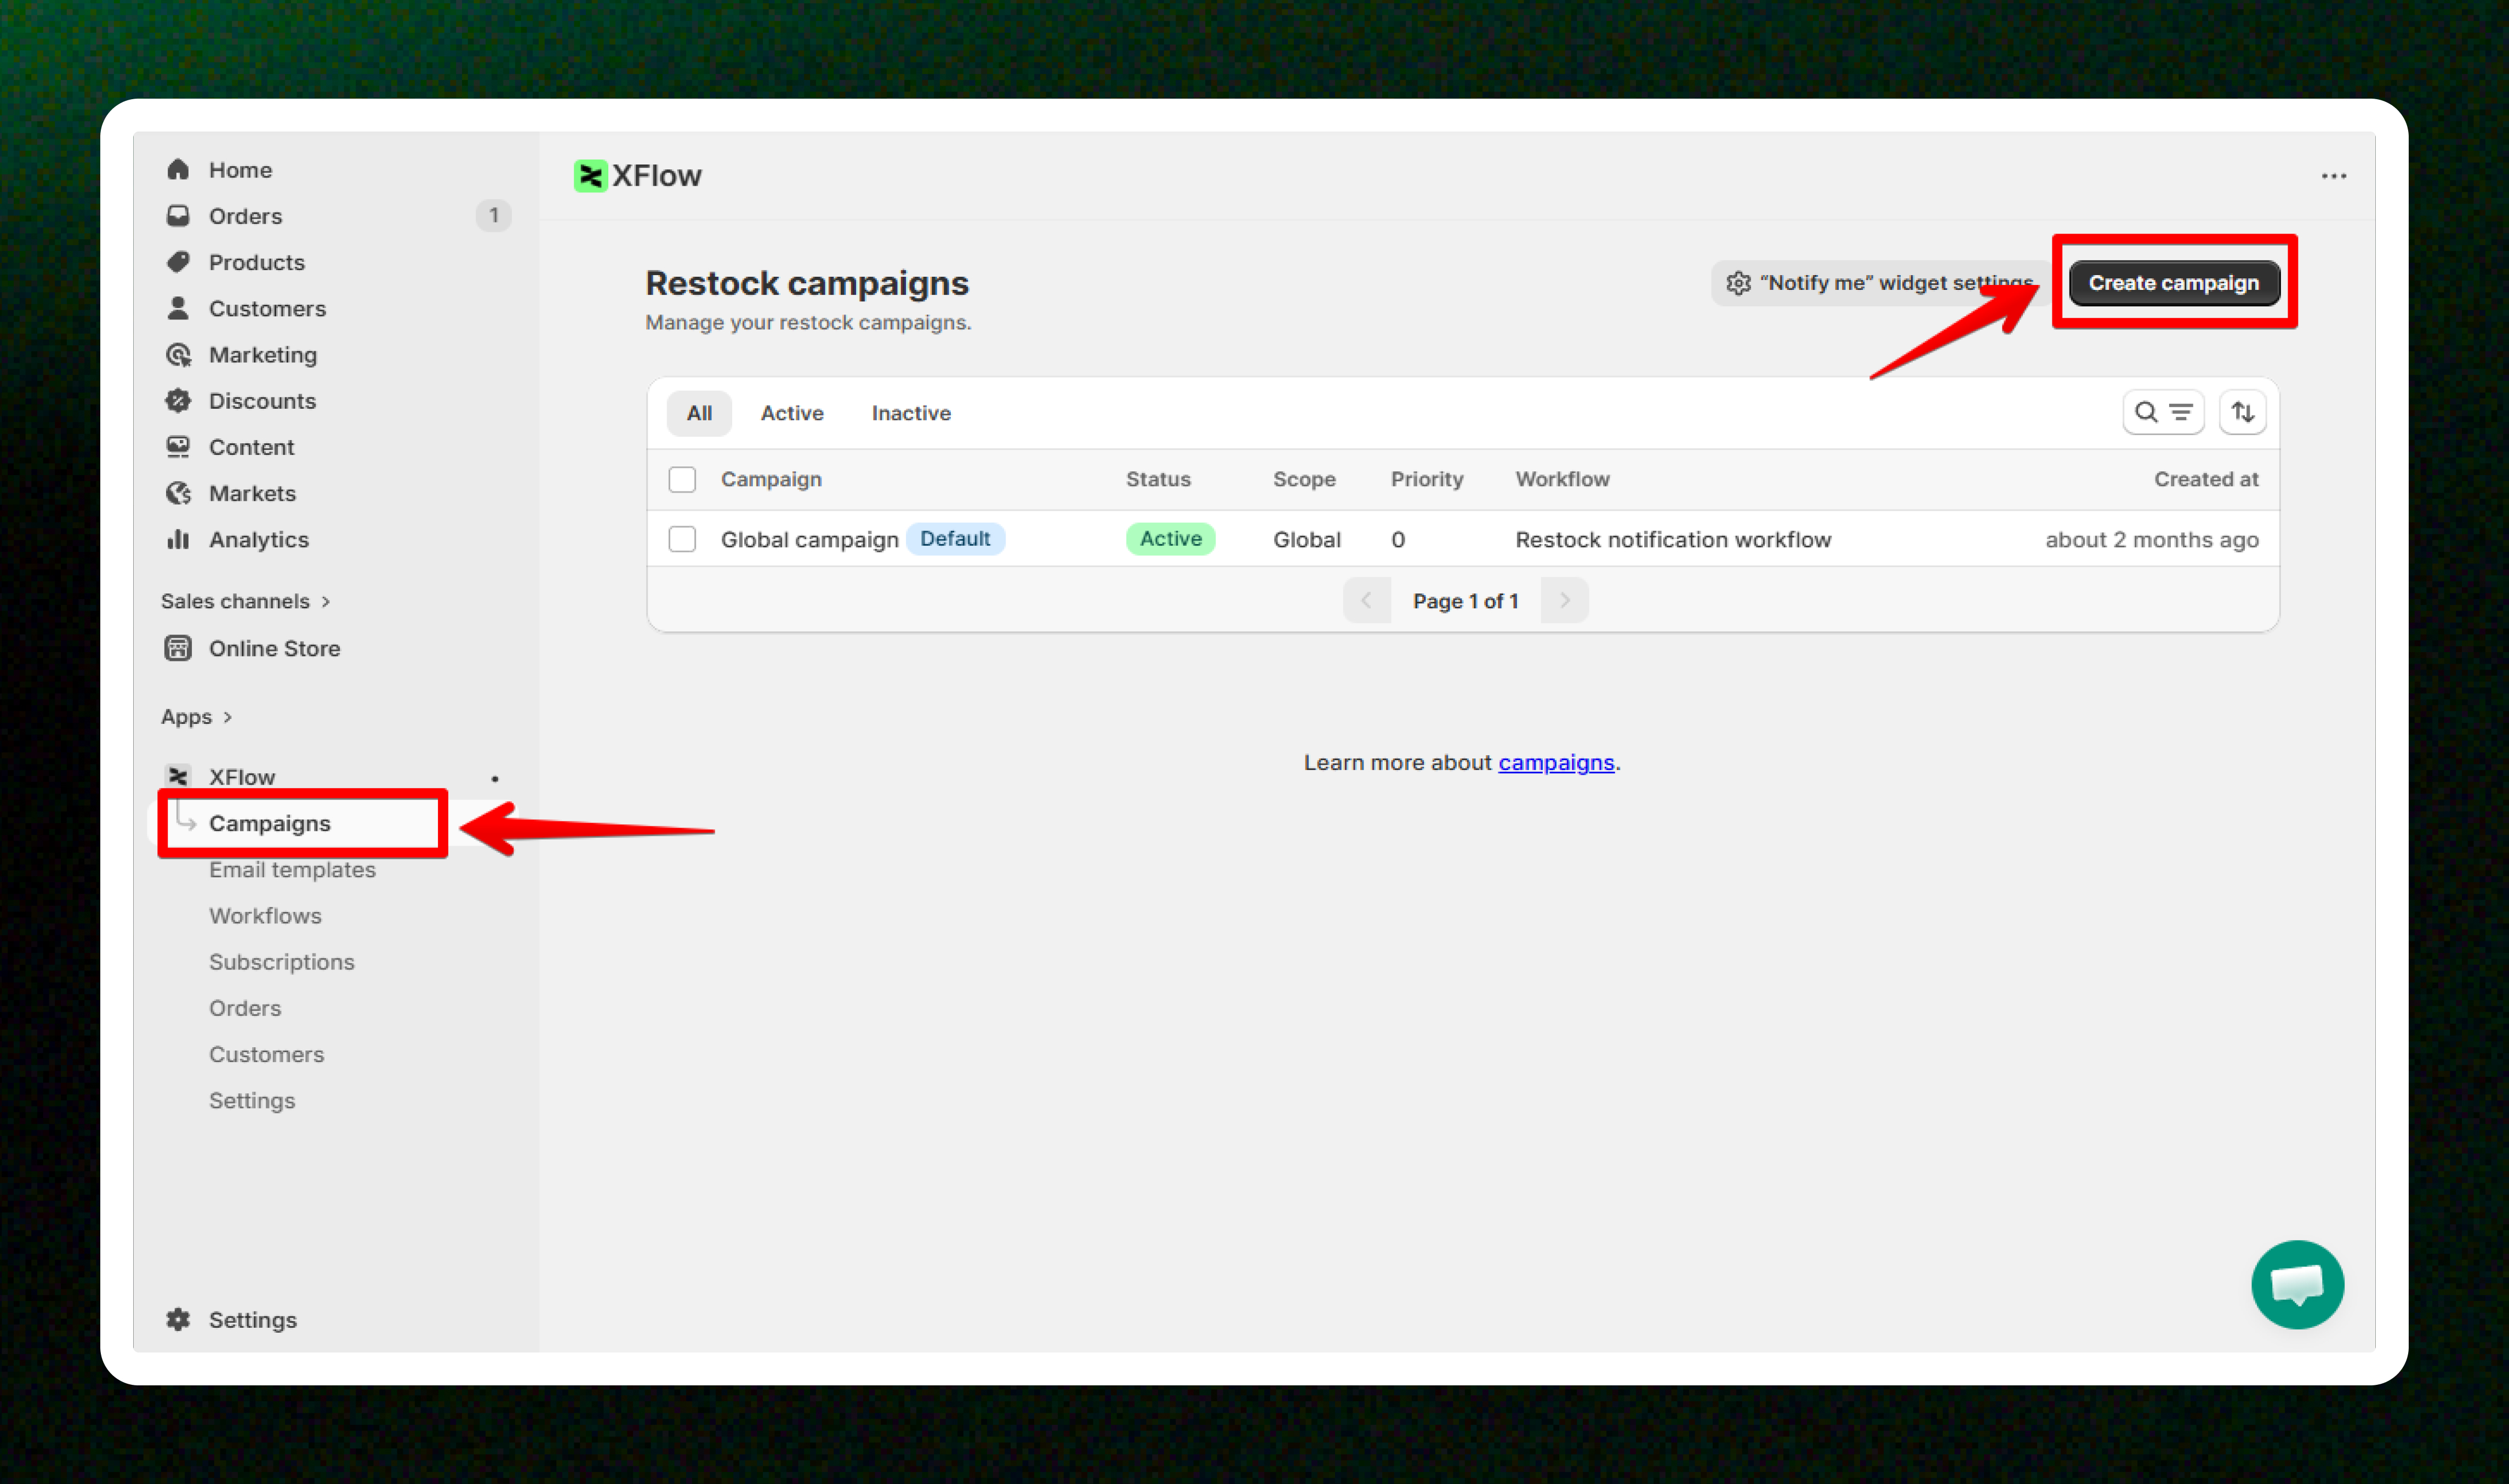Switch to the Active tab
This screenshot has height=1484, width=2509.
click(792, 413)
